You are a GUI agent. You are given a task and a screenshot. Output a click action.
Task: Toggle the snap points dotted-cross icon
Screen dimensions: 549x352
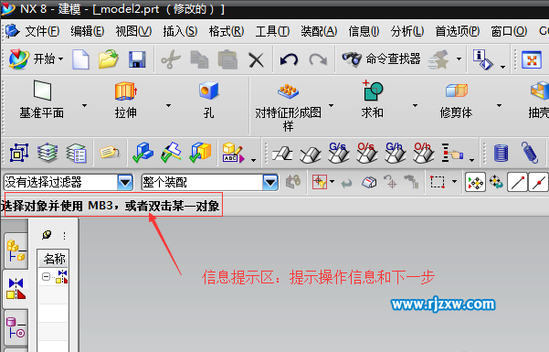click(x=476, y=182)
